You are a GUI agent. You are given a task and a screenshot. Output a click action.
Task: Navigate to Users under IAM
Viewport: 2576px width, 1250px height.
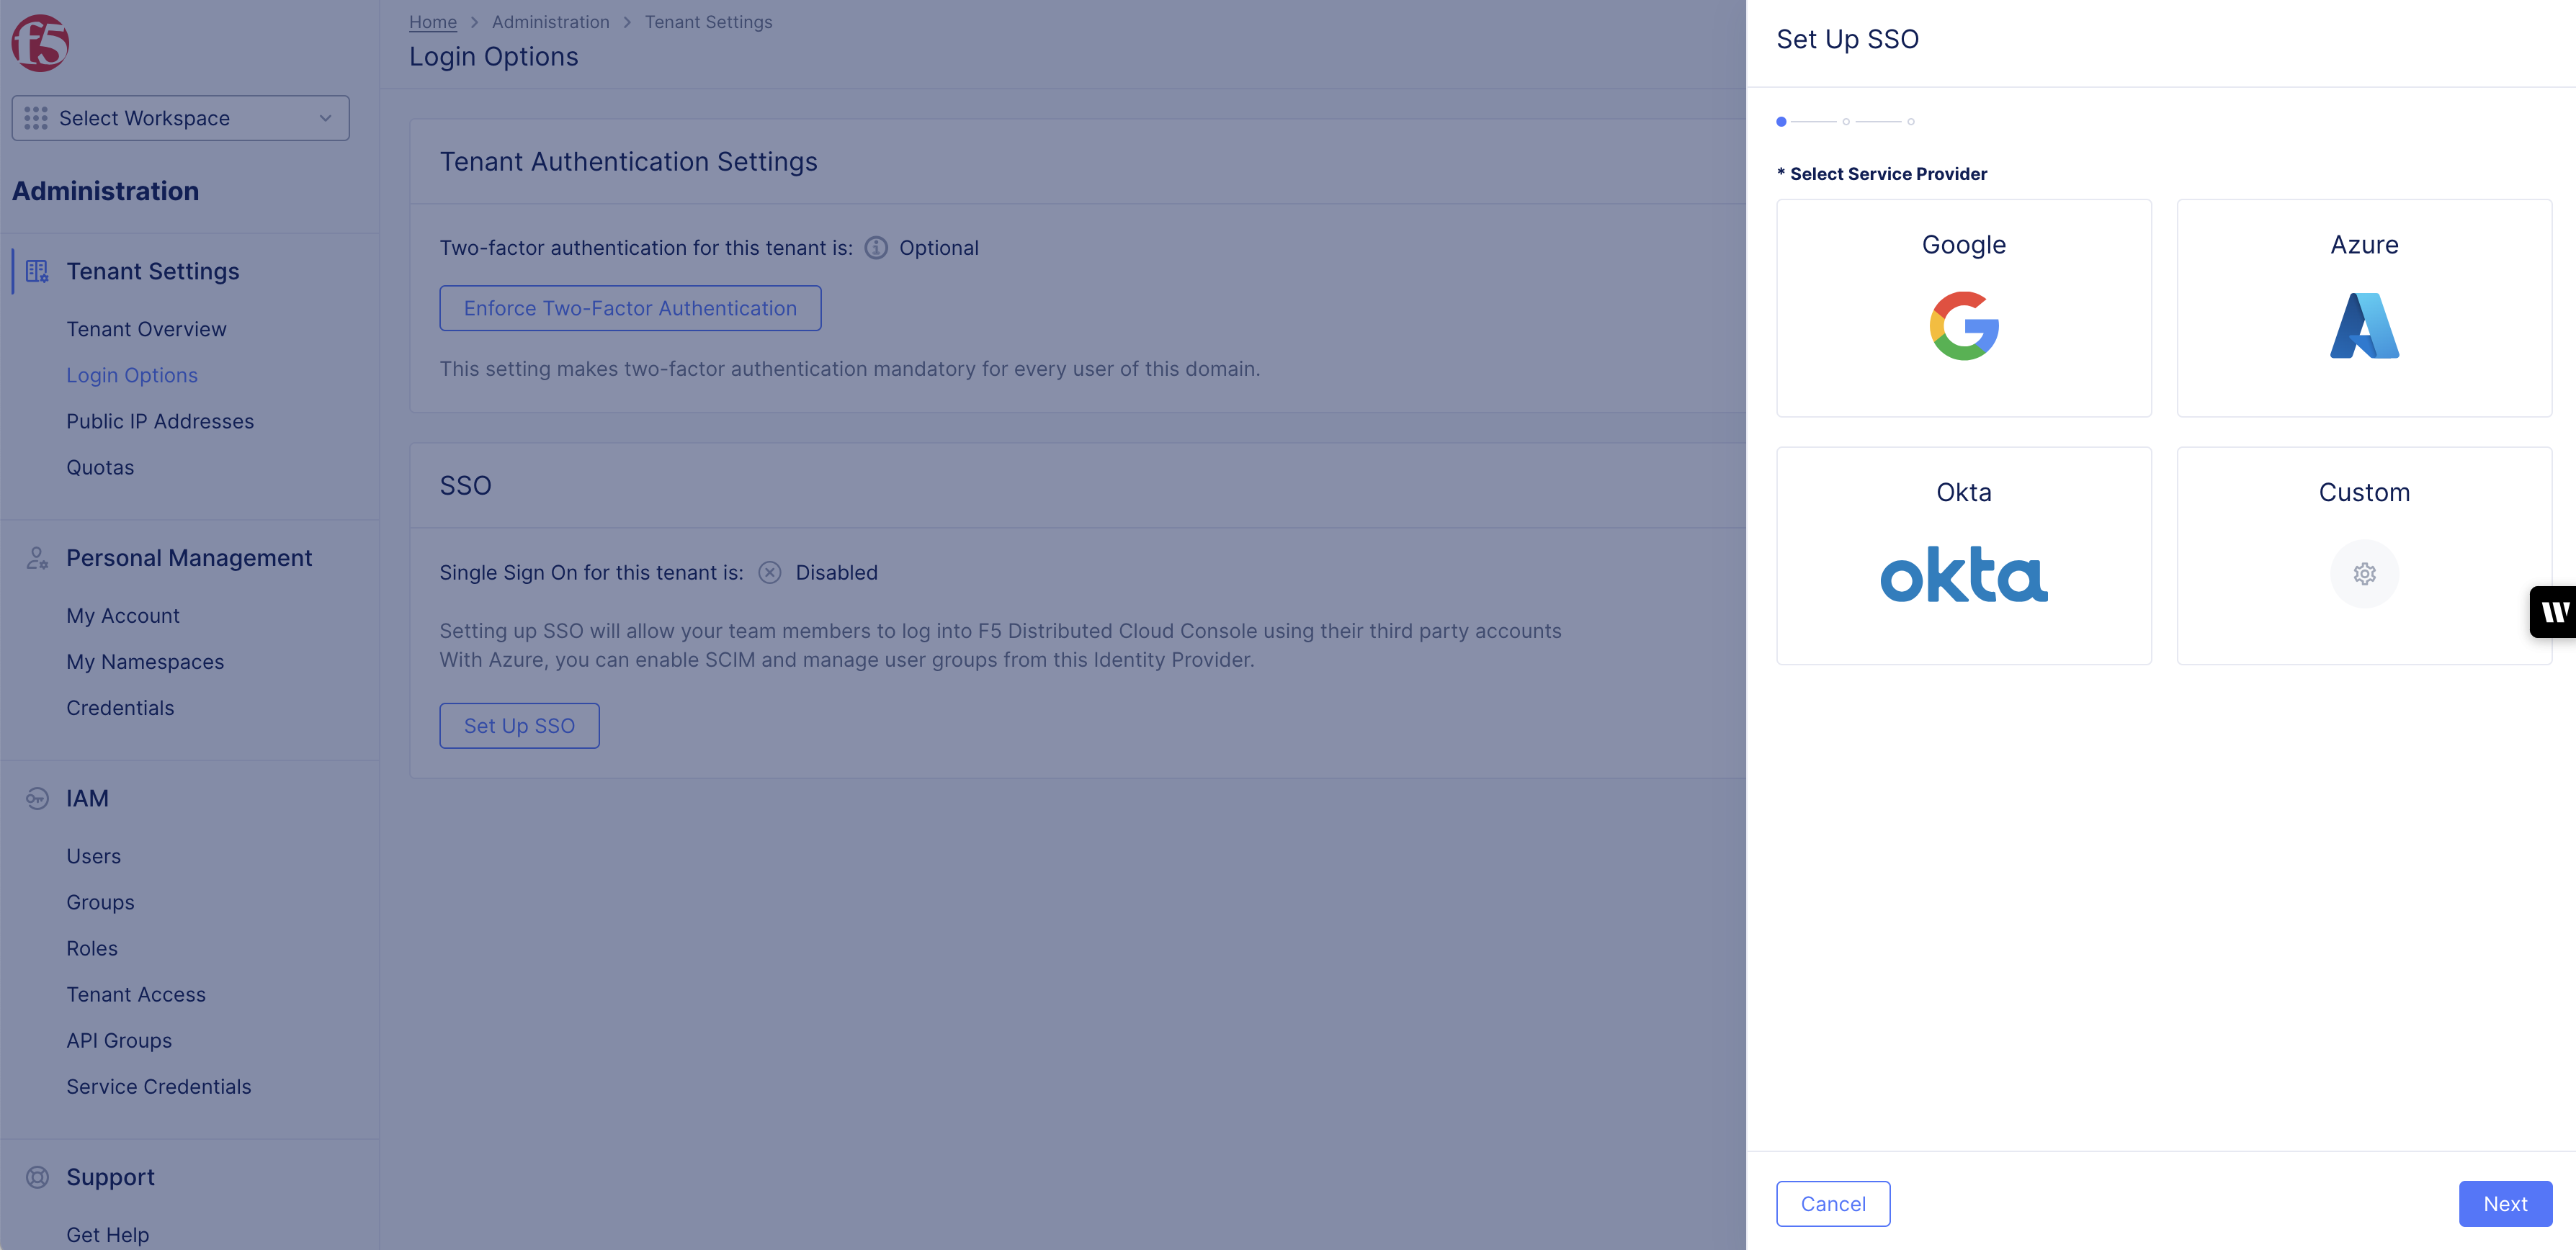pyautogui.click(x=93, y=855)
